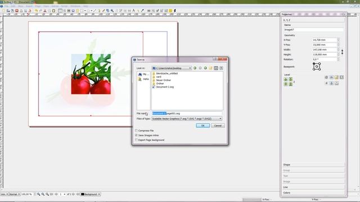Click the link annotation lightning icon
The height and width of the screenshot is (202, 360).
pos(175,11)
